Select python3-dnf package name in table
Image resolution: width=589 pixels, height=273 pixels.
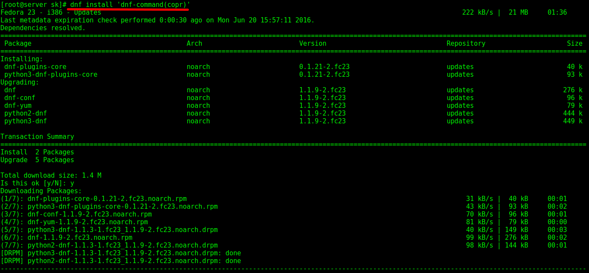click(26, 121)
